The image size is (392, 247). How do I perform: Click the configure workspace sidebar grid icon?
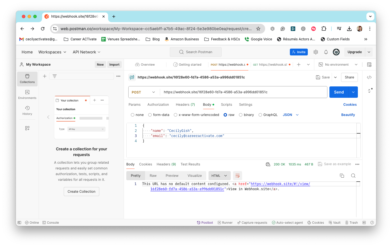coord(27,128)
